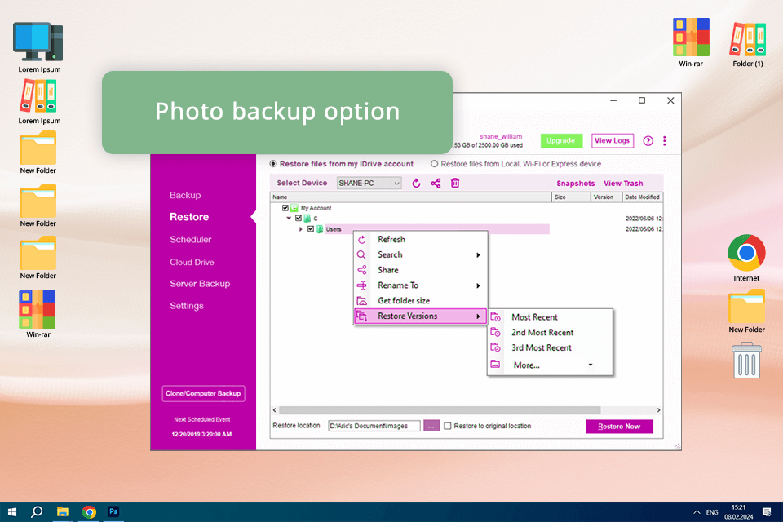Open the three-dot more options menu
The image size is (783, 522).
(x=664, y=141)
